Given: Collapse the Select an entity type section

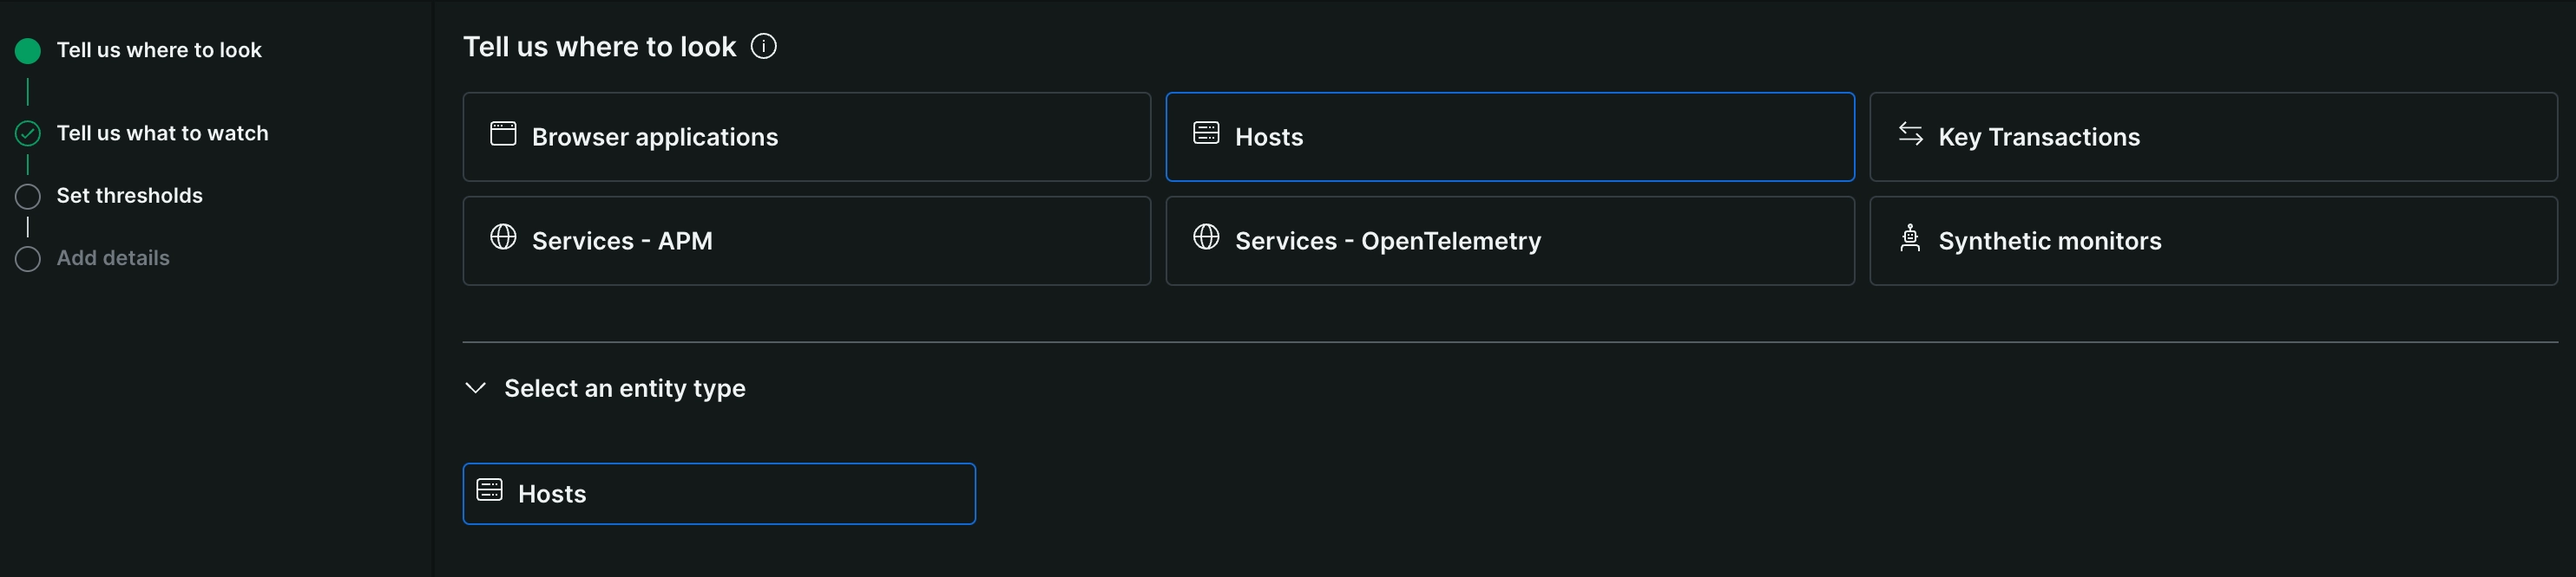Looking at the screenshot, I should (x=624, y=388).
